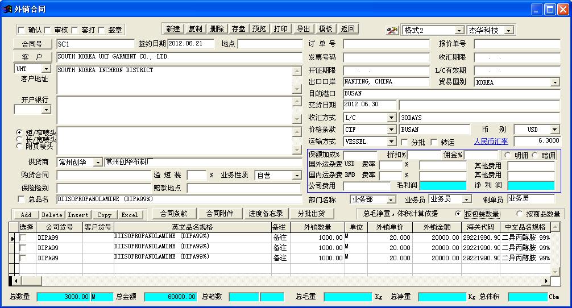Toggle the 转运 checkbox
This screenshot has width=572, height=308.
434,142
